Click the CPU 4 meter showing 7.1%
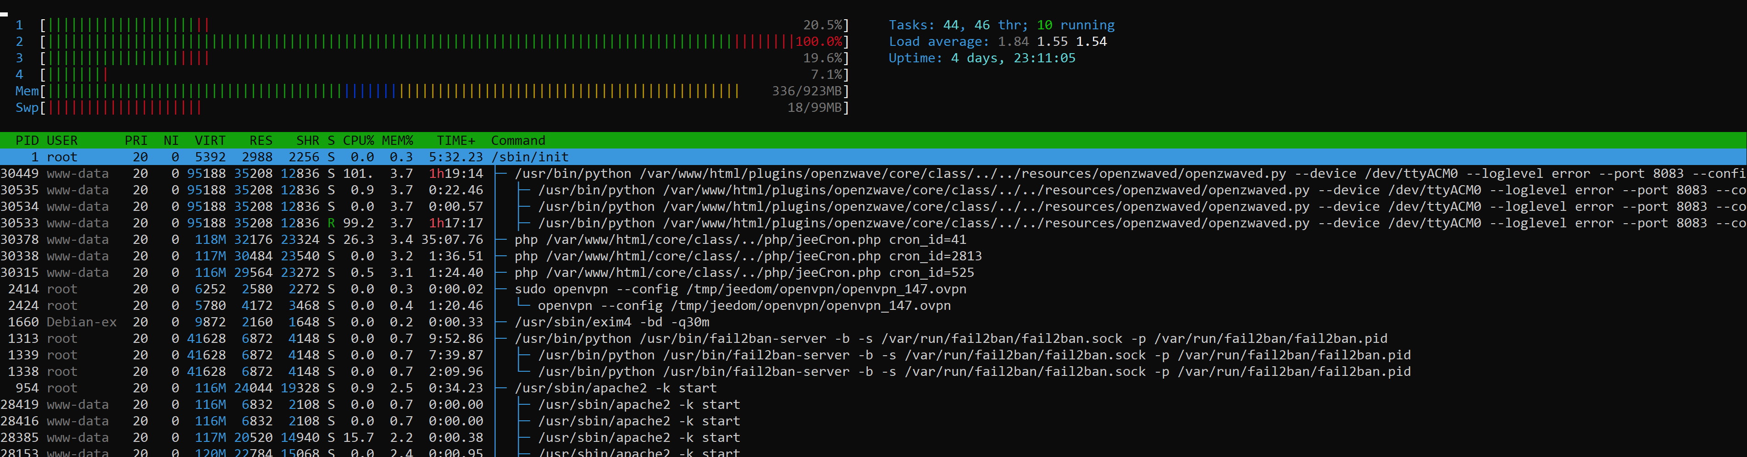The height and width of the screenshot is (457, 1747). (432, 75)
